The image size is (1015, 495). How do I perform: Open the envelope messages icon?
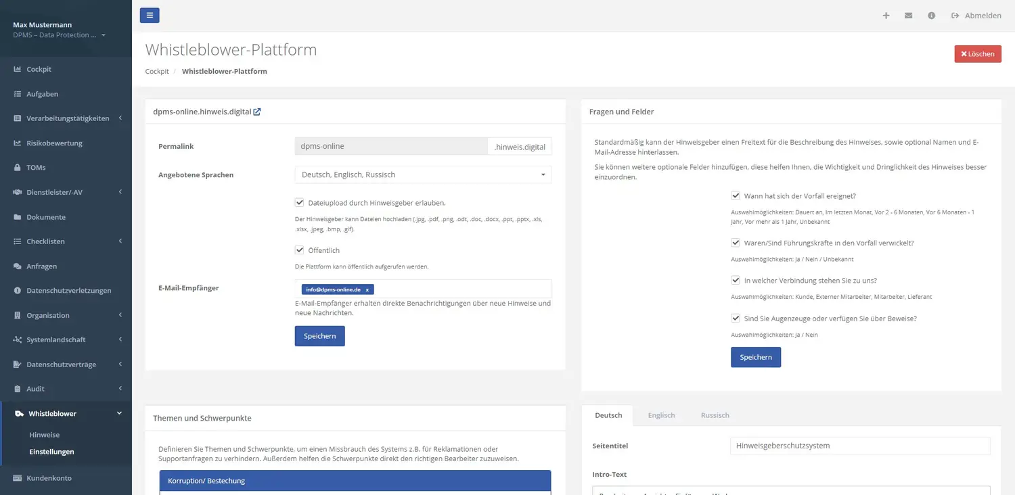(908, 16)
